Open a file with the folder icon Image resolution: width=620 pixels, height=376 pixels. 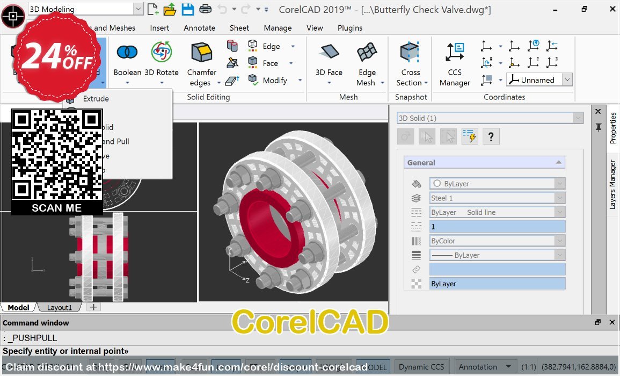coord(170,9)
